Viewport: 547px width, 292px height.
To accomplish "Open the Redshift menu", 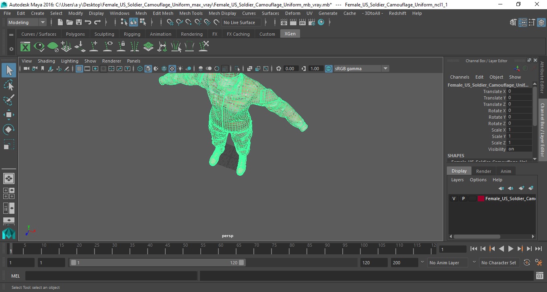I will [397, 13].
